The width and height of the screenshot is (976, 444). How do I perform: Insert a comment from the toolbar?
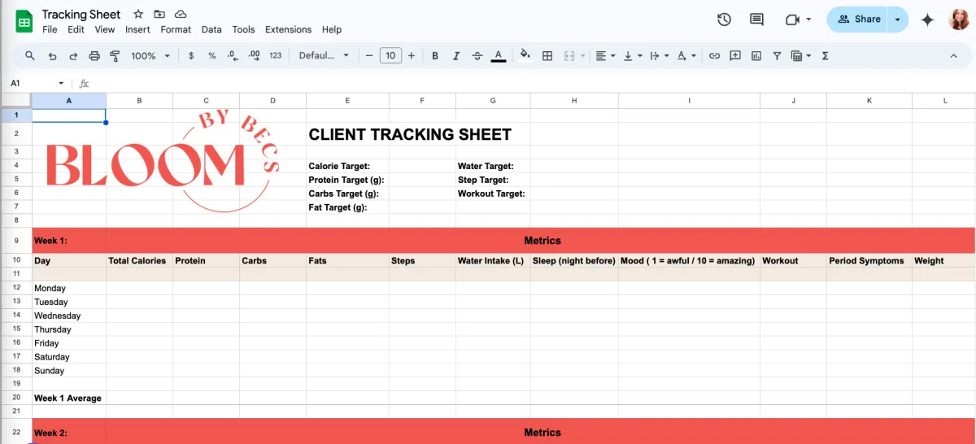tap(735, 56)
